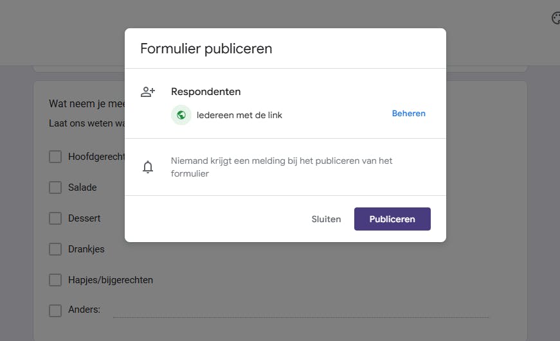Click the Respondenten heading
The width and height of the screenshot is (560, 341).
pyautogui.click(x=206, y=92)
